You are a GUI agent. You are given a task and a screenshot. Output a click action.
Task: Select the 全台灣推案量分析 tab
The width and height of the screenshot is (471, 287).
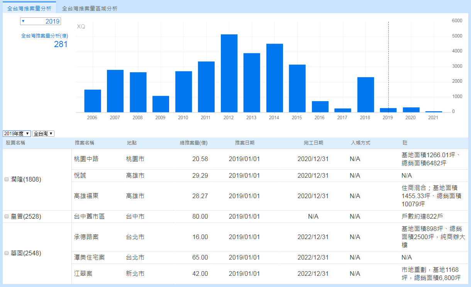(x=29, y=8)
